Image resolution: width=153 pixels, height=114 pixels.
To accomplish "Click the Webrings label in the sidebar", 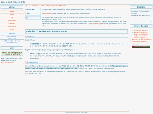I will 12,33.
